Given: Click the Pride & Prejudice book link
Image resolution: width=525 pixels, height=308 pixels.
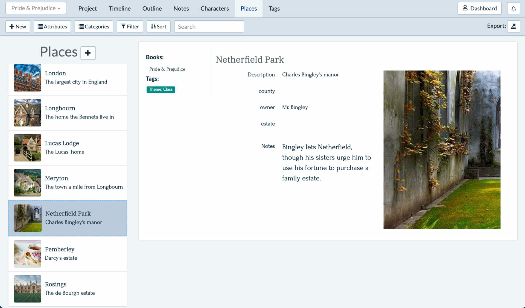Looking at the screenshot, I should [167, 69].
